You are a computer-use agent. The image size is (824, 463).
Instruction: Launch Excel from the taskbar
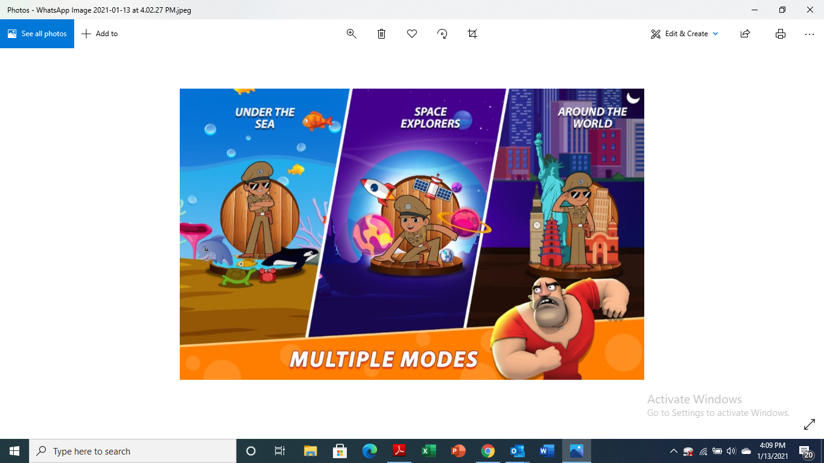pyautogui.click(x=429, y=451)
